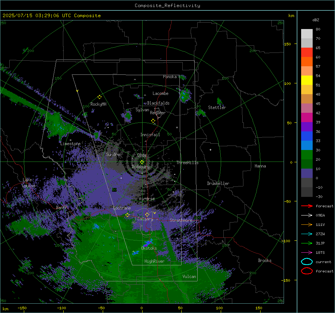Image resolution: width=335 pixels, height=313 pixels.
Task: Click the HighRiver city label
Action: (x=154, y=261)
